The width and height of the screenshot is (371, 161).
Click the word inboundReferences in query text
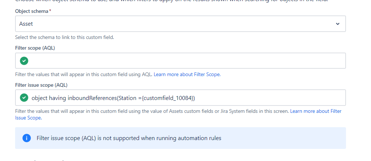click(x=92, y=98)
